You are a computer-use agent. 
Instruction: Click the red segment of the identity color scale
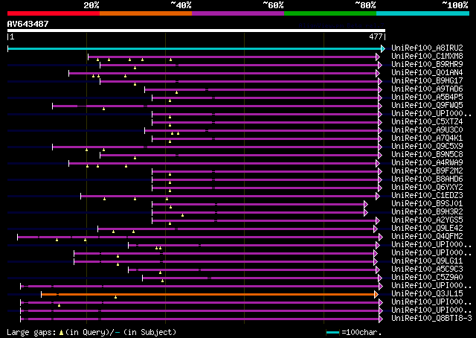(54, 13)
